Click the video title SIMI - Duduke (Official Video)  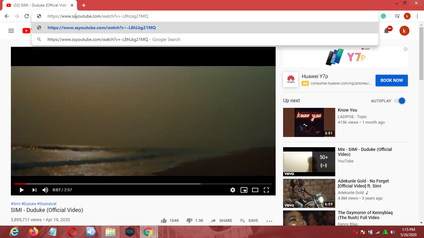(x=47, y=210)
